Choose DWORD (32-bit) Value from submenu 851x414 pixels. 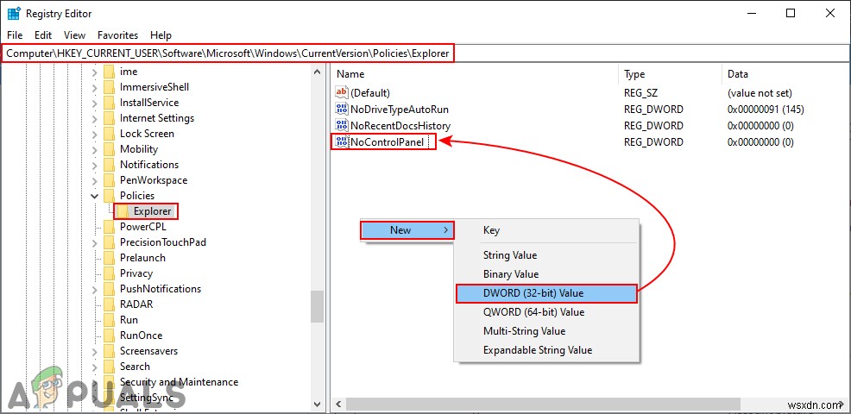coord(546,293)
